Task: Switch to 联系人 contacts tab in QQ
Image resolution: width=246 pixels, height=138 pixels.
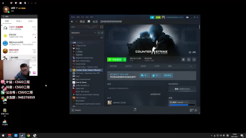Action: coord(19,21)
